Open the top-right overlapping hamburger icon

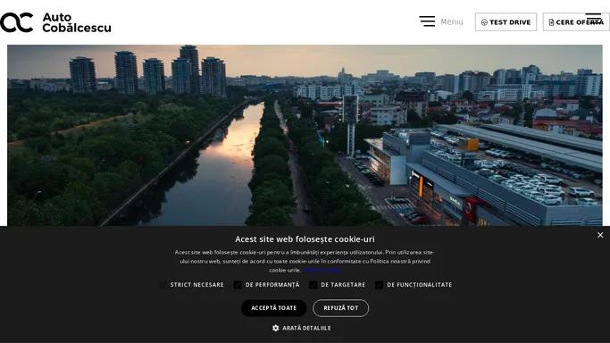pos(594,19)
